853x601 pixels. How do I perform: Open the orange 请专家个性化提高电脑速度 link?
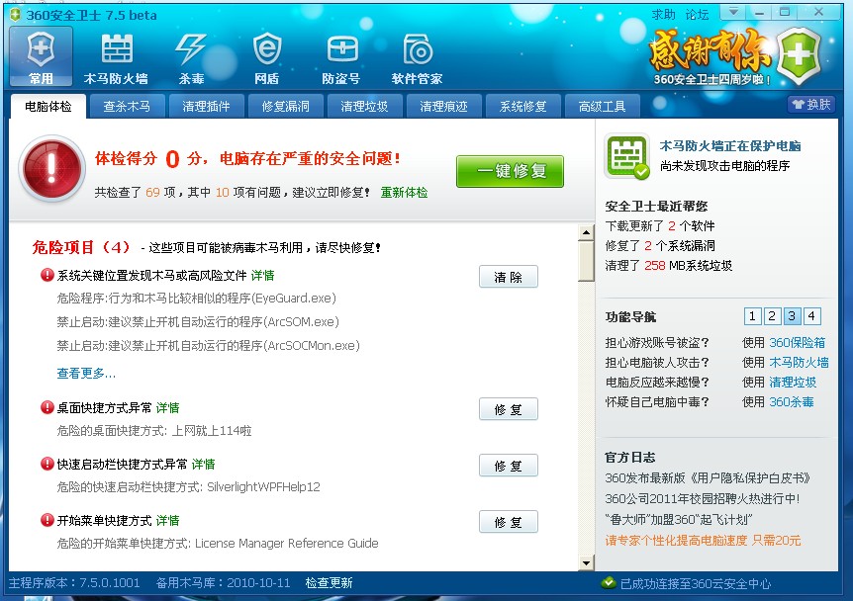pyautogui.click(x=703, y=541)
